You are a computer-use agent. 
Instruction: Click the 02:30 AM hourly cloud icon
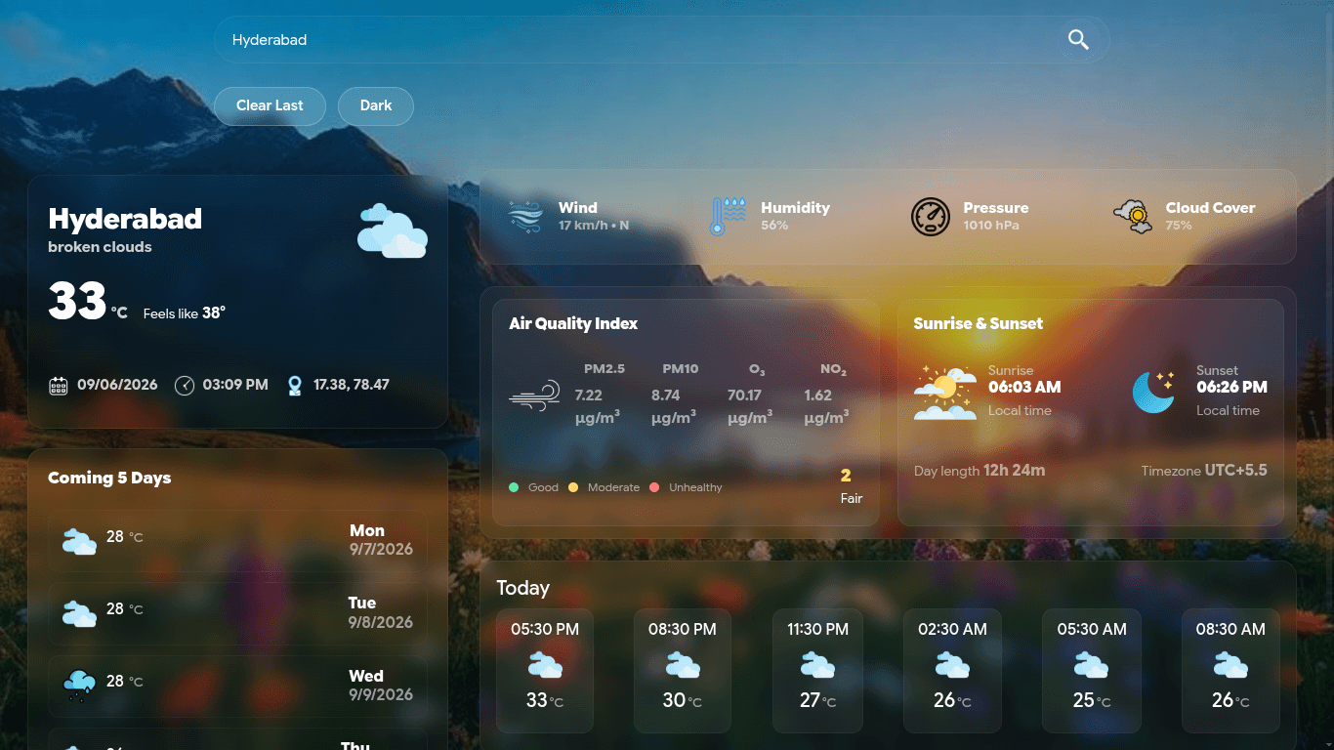pyautogui.click(x=952, y=666)
